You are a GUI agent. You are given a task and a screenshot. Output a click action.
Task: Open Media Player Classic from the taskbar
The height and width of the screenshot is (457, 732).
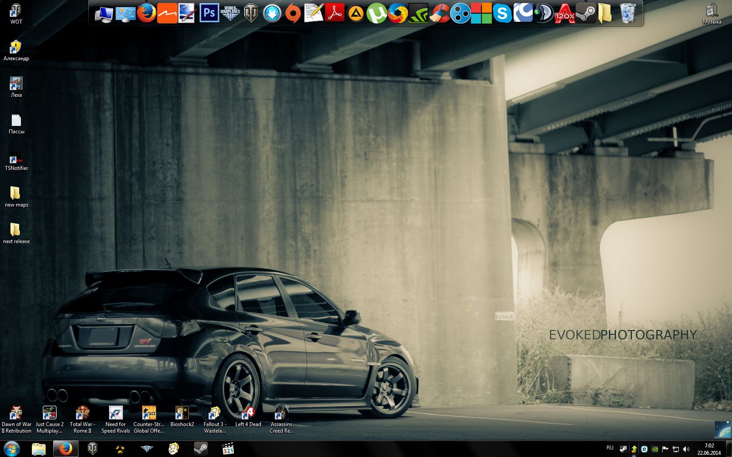(228, 448)
